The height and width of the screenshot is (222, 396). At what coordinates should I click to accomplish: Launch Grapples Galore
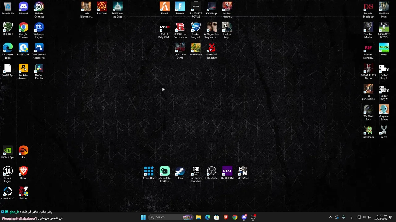pyautogui.click(x=384, y=113)
